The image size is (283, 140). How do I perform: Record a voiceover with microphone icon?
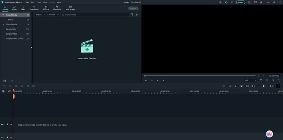[235, 86]
